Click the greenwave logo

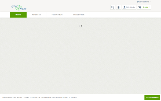pyautogui.click(x=19, y=8)
